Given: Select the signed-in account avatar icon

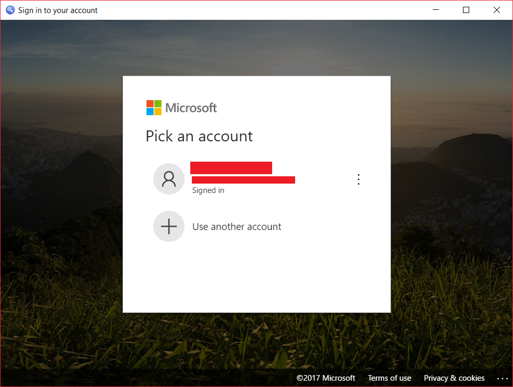Looking at the screenshot, I should pyautogui.click(x=169, y=179).
